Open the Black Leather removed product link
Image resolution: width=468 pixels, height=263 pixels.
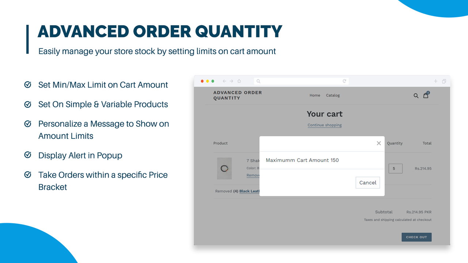point(249,191)
